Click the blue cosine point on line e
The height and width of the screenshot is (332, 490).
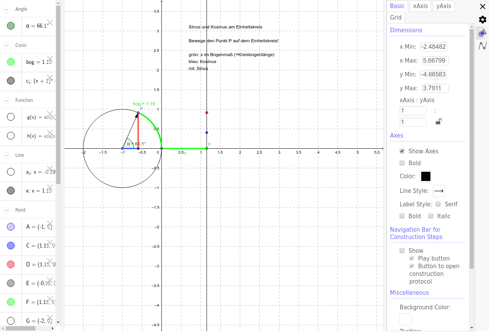click(x=207, y=133)
